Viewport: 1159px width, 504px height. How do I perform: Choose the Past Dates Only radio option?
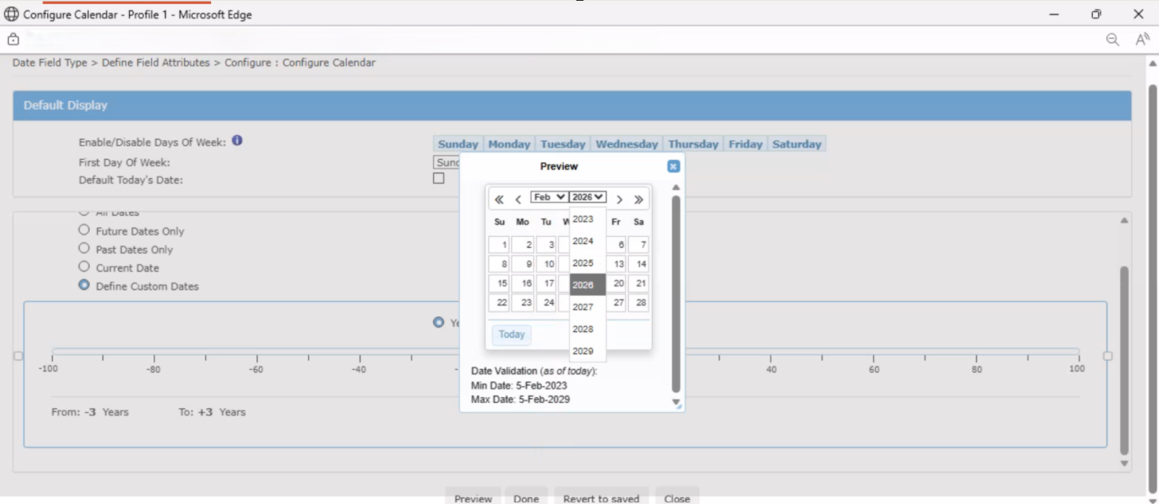pos(84,249)
